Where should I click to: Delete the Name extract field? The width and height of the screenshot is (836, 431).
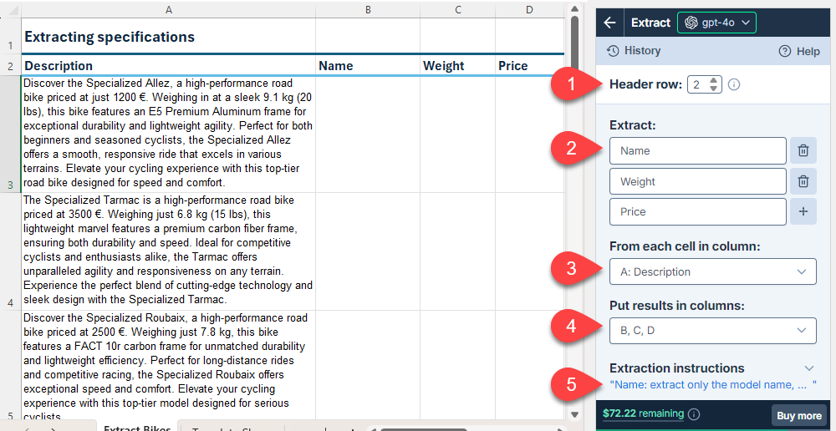803,151
